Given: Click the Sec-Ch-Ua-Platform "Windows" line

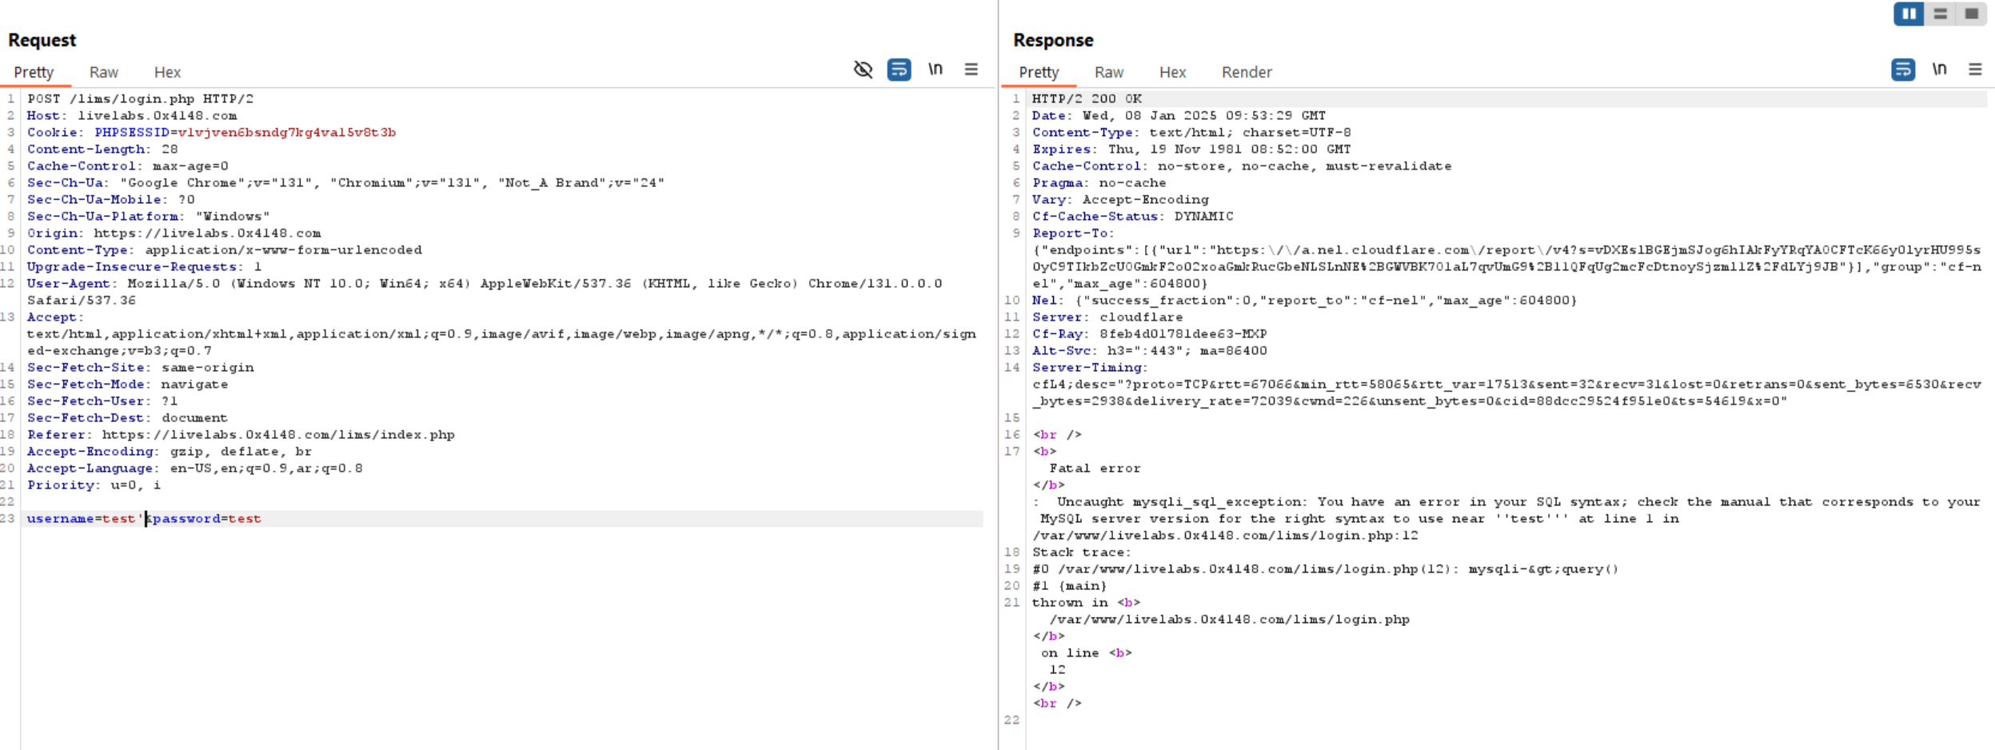Looking at the screenshot, I should tap(148, 217).
